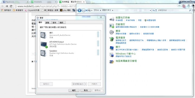
Task: Click Chrome's back arrow
Action: click(x=2, y=6)
